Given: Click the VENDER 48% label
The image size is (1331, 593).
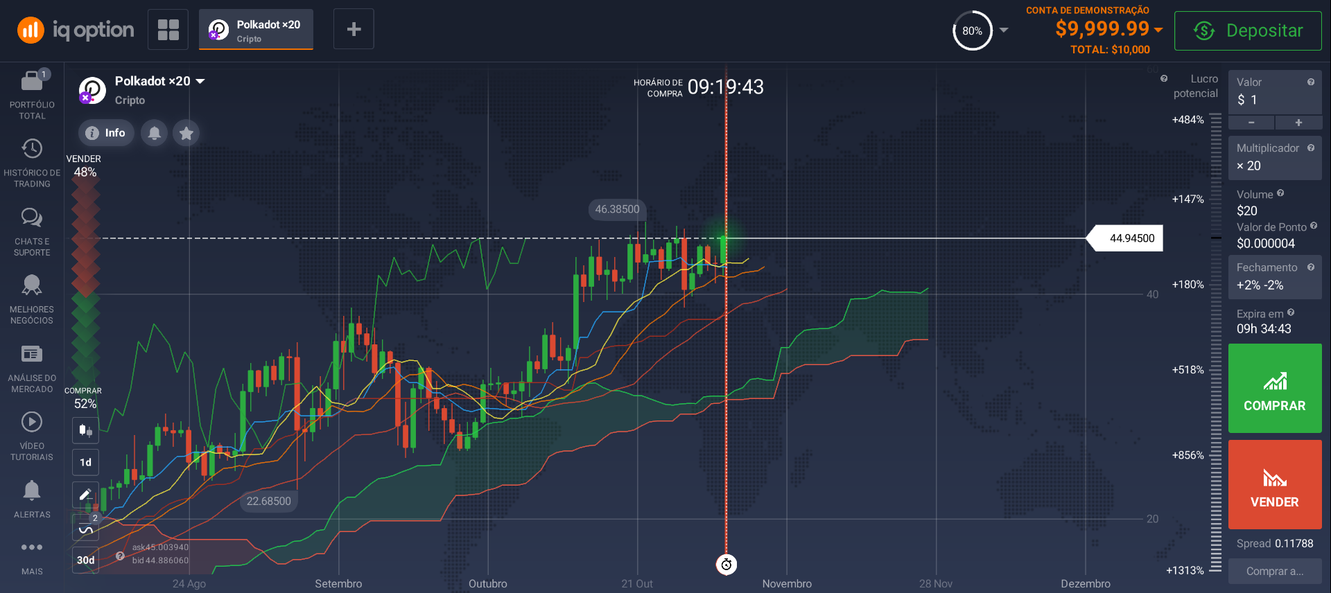Looking at the screenshot, I should 84,166.
